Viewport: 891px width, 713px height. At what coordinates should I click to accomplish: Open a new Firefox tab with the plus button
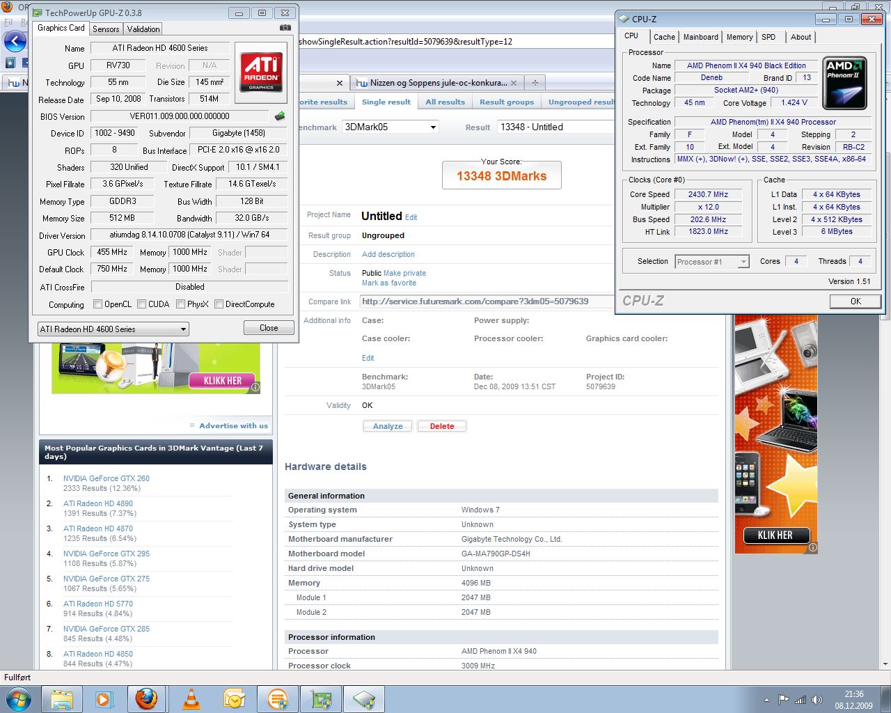point(535,82)
